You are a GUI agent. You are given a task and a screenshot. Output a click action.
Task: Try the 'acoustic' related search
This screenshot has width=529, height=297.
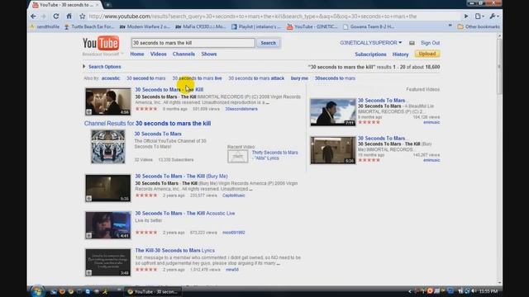coord(111,78)
